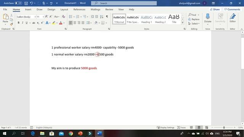Switch to the Design tab
The width and height of the screenshot is (244, 137).
[x=51, y=10]
